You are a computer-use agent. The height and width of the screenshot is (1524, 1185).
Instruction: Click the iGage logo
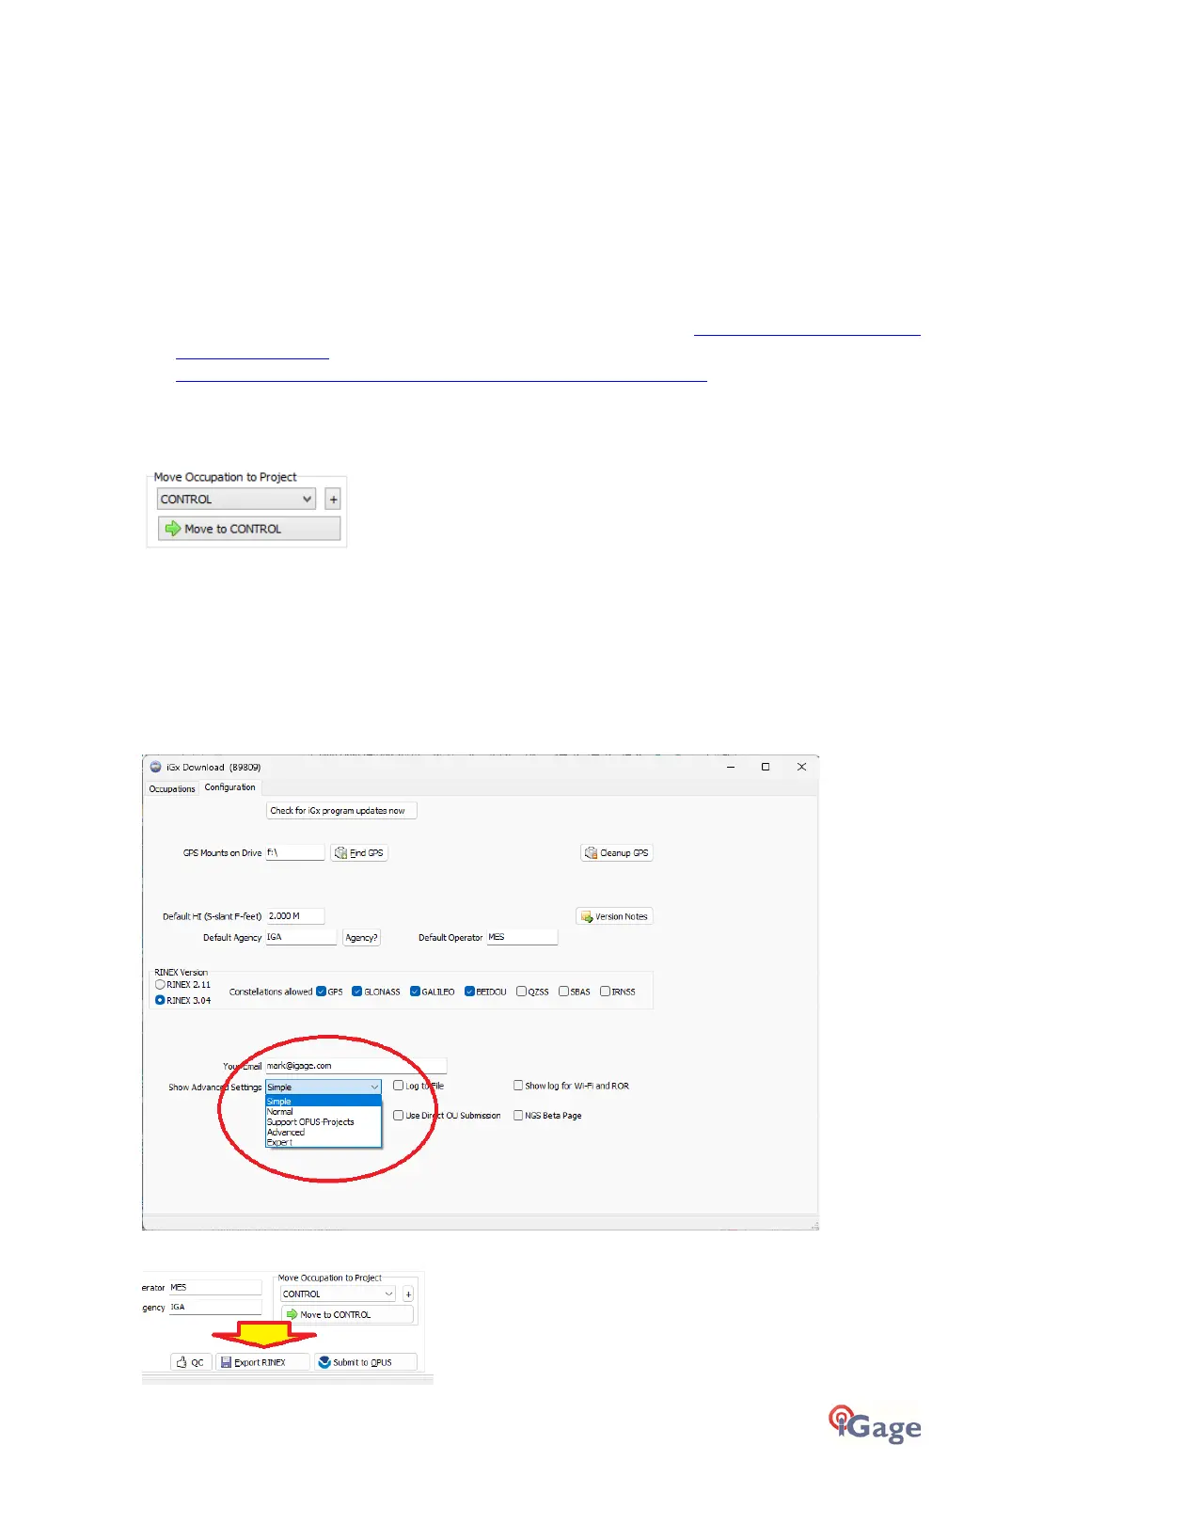875,1424
